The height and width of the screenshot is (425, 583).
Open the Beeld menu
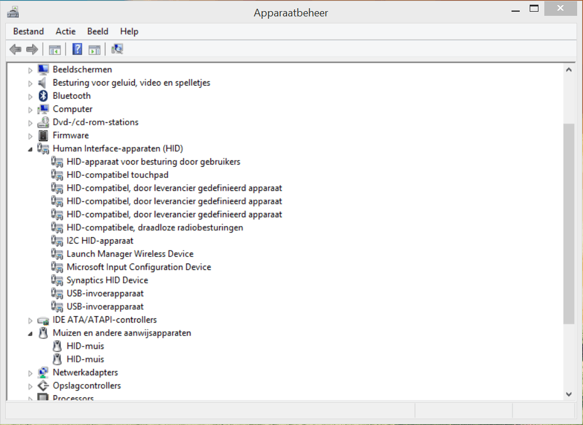[98, 31]
